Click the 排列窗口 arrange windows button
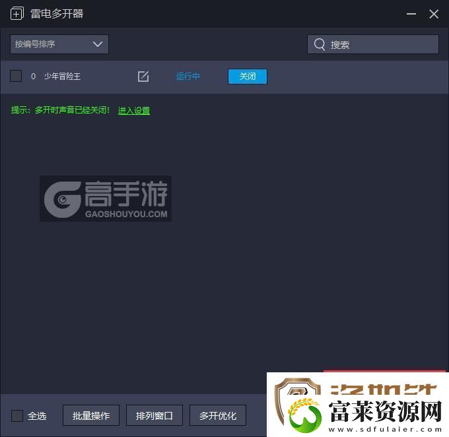Image resolution: width=449 pixels, height=437 pixels. 155,415
